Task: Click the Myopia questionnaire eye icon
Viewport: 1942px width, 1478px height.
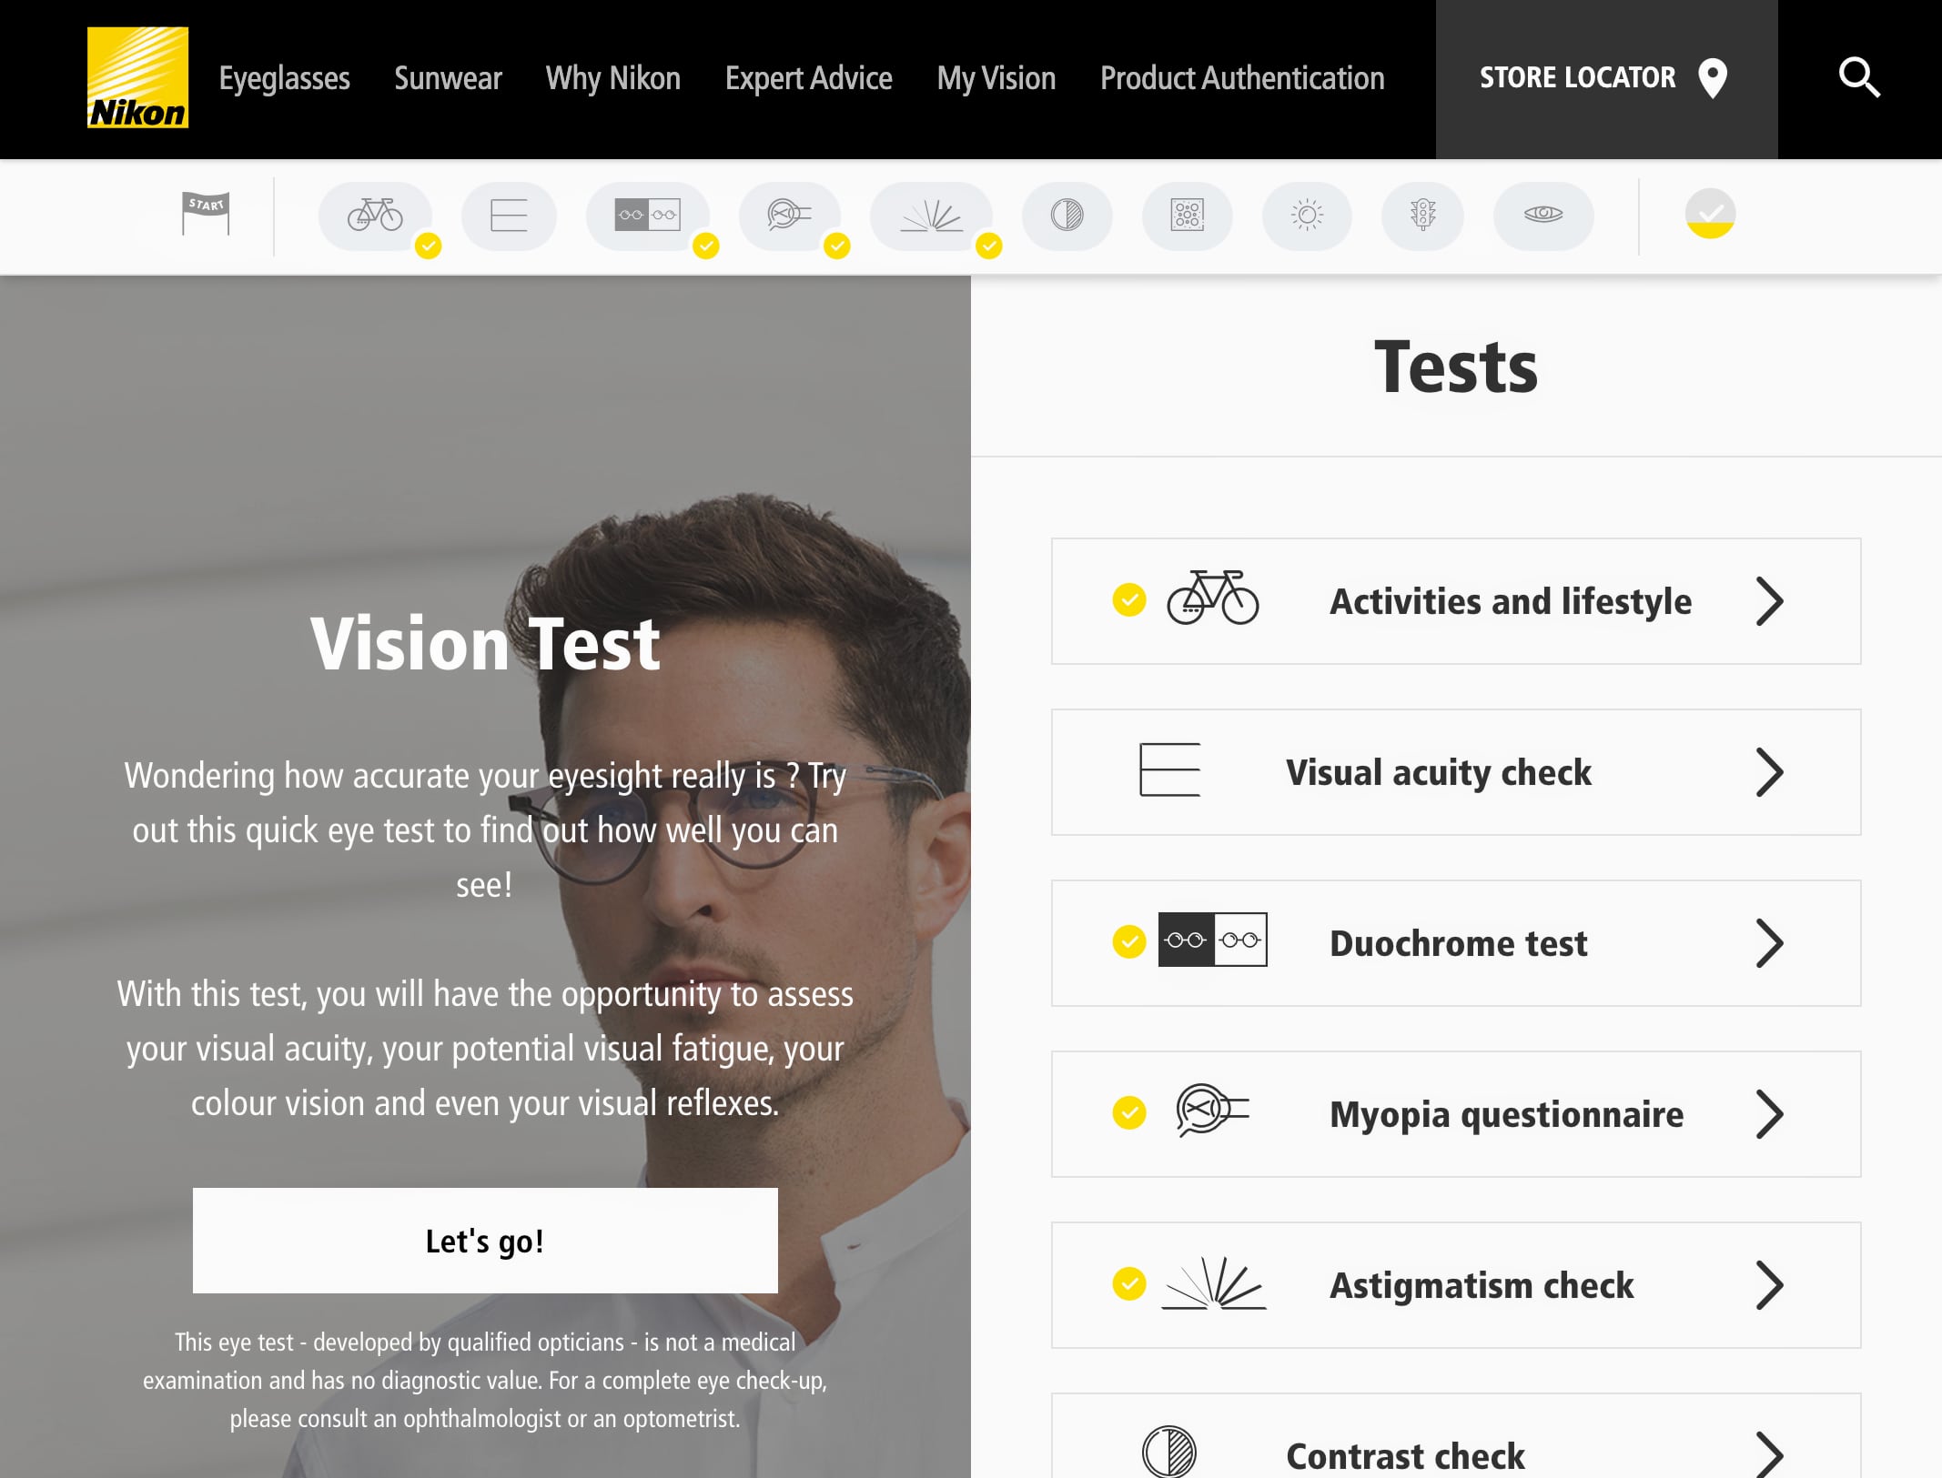Action: pyautogui.click(x=1212, y=1115)
